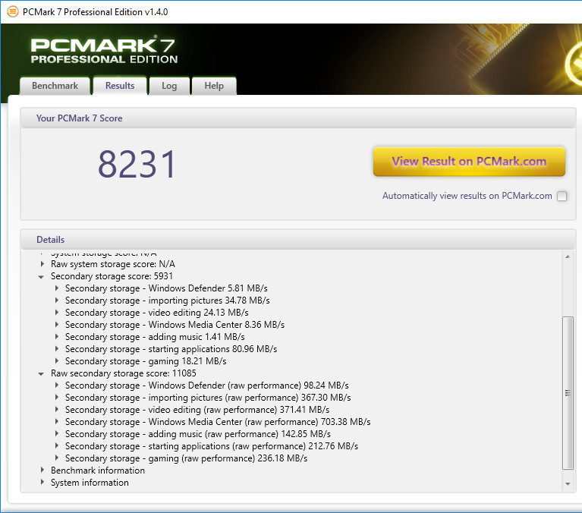Expand starting applications 80.96 MB/s row
This screenshot has height=513, width=582.
57,349
